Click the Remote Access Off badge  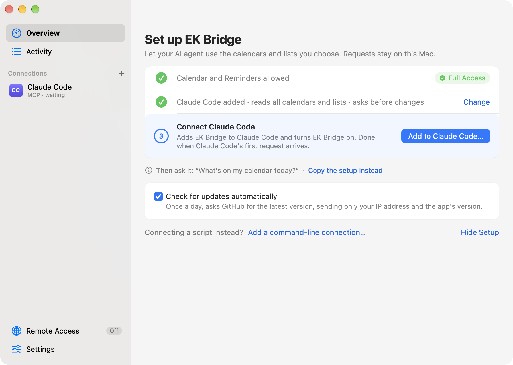[114, 331]
